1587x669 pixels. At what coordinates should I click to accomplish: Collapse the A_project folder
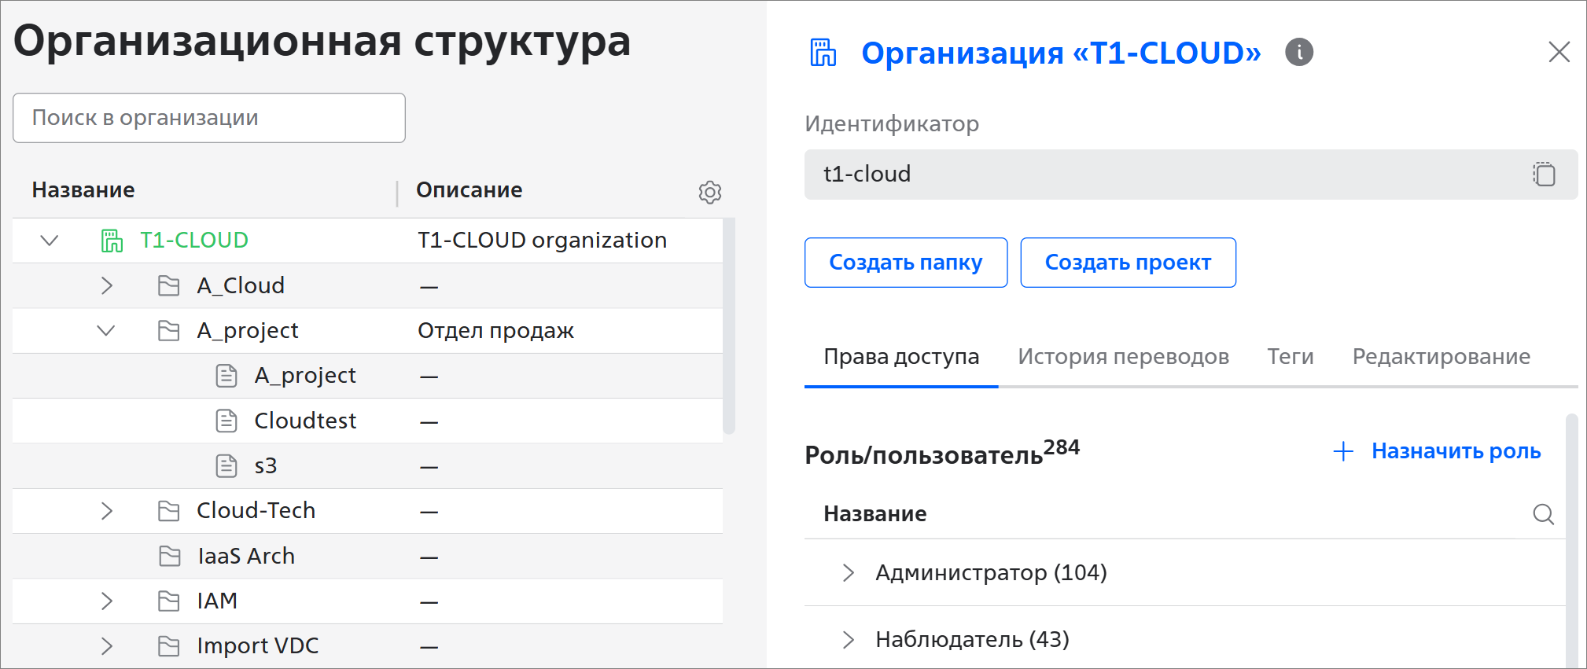point(106,331)
